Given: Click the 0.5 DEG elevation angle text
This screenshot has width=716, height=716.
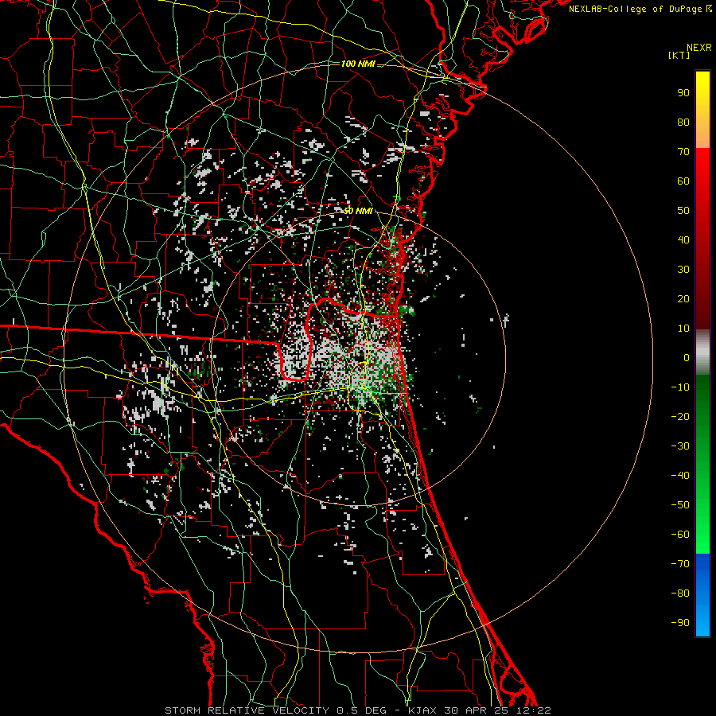Looking at the screenshot, I should (361, 710).
